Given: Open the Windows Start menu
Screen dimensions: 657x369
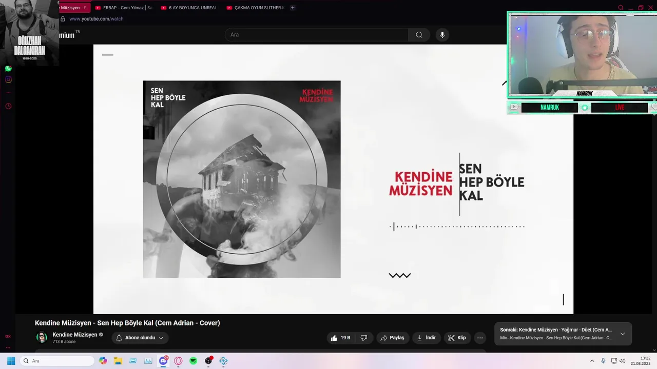Looking at the screenshot, I should click(11, 361).
